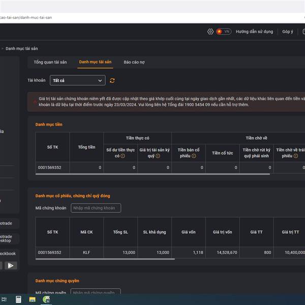Open the Hướng dẫn sử dụng link
The image size is (305, 305).
[255, 32]
